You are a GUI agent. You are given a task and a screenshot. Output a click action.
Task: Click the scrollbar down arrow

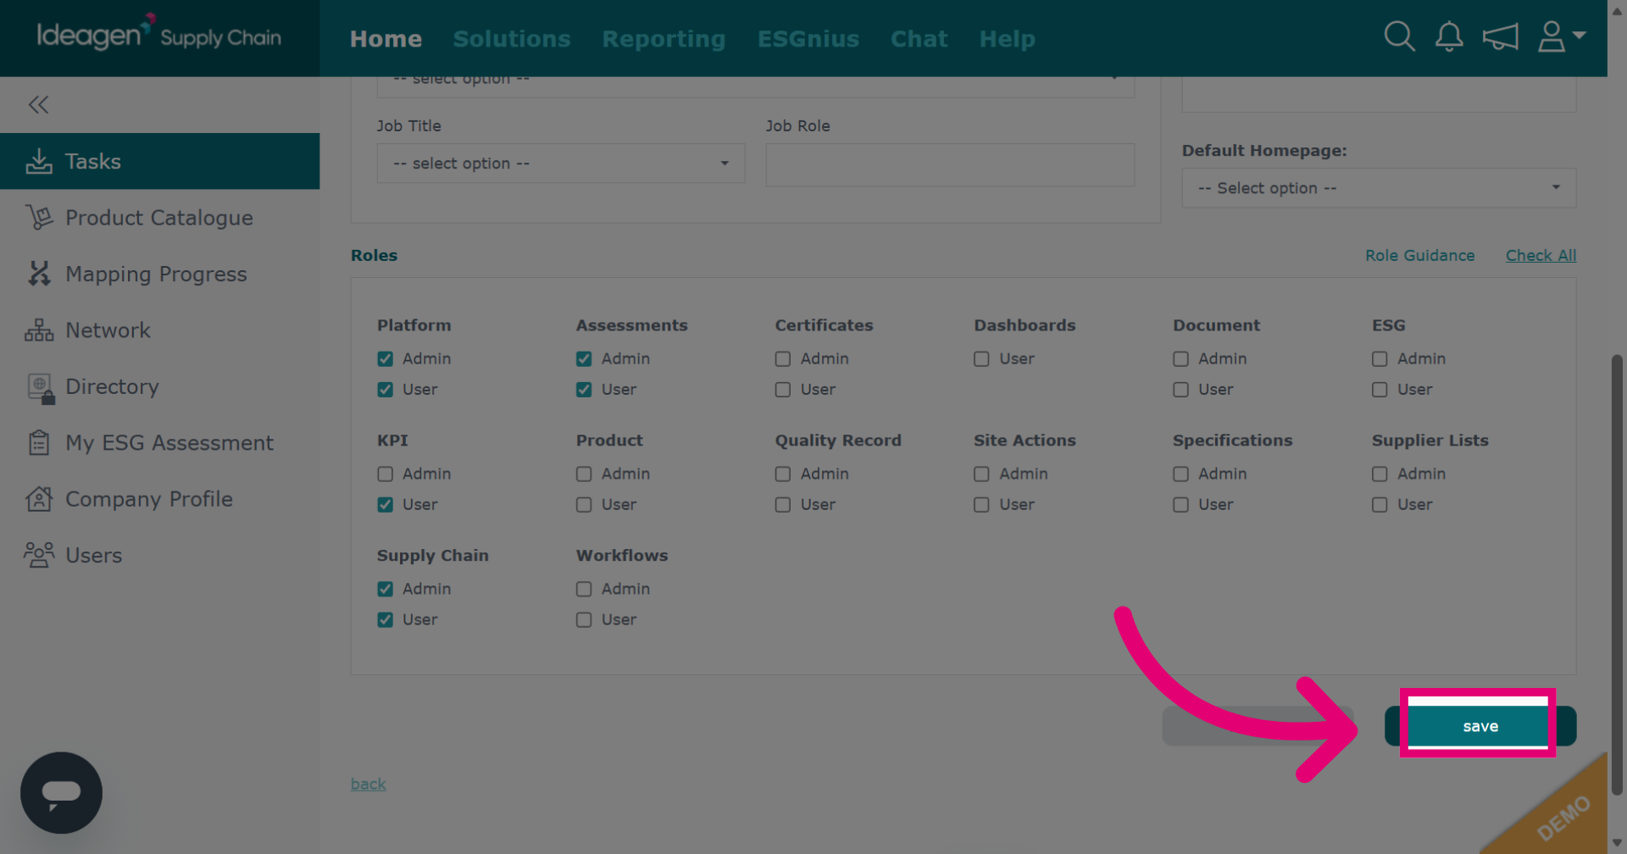coord(1617,843)
